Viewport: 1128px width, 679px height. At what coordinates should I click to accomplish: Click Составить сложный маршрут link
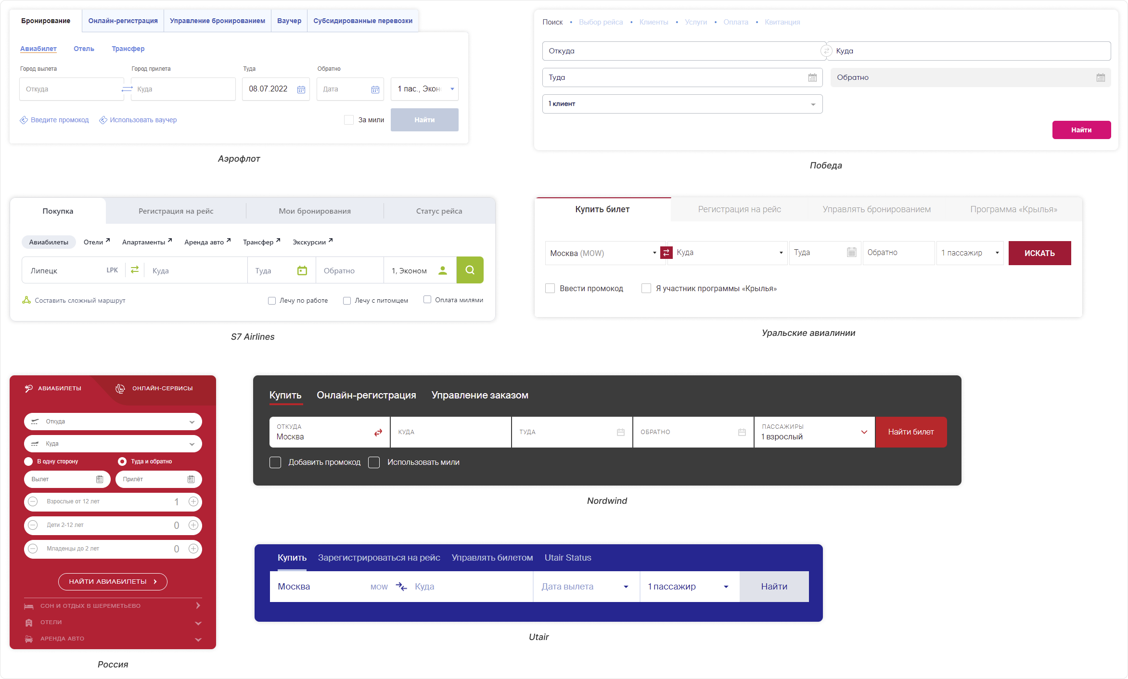point(80,300)
